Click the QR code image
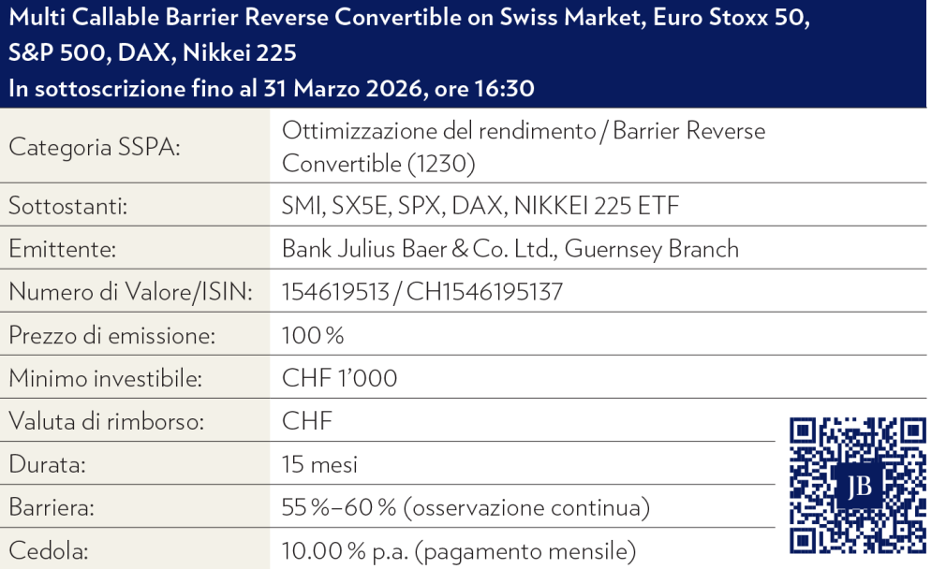 point(857,487)
